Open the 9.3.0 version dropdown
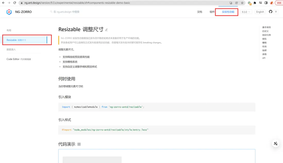This screenshot has width=283, height=163. click(x=246, y=12)
